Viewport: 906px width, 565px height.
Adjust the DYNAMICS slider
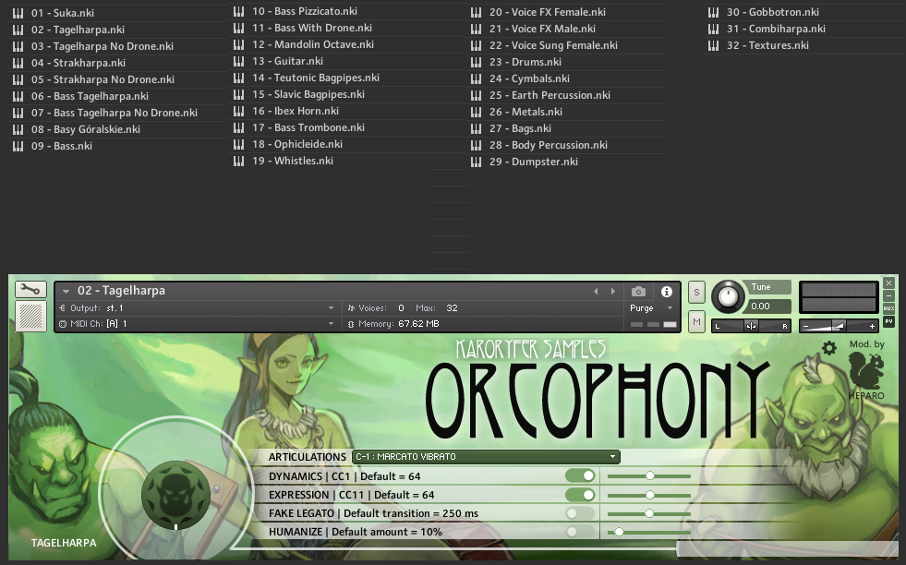pyautogui.click(x=649, y=476)
